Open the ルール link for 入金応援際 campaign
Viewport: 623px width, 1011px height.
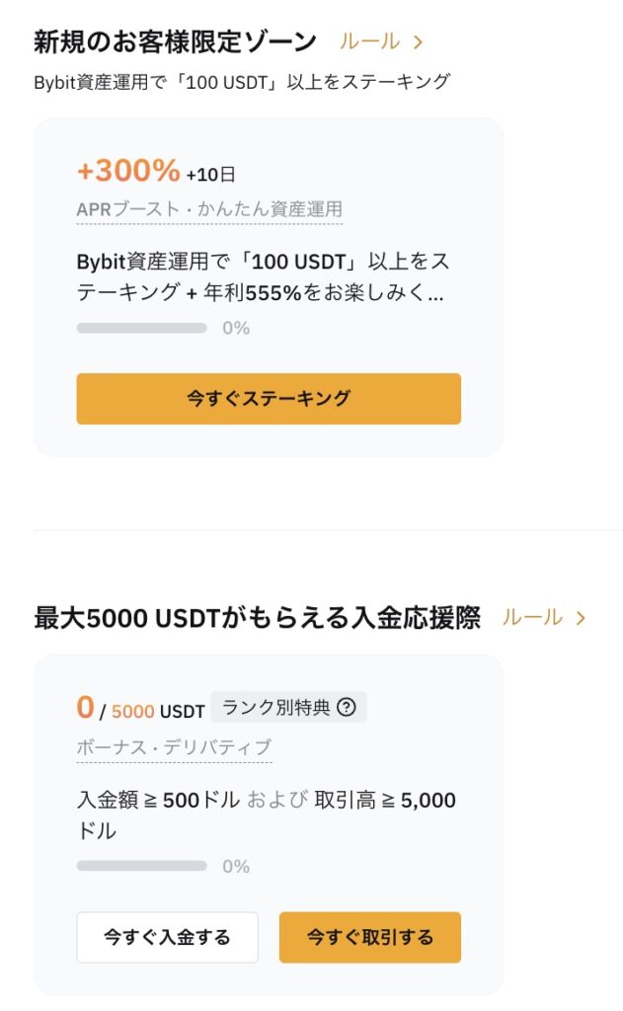point(532,618)
